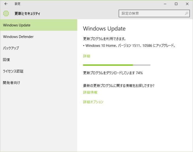The image size is (193, 152).
Task: Click the 更新とセキュリティ header title
Action: (x=27, y=13)
